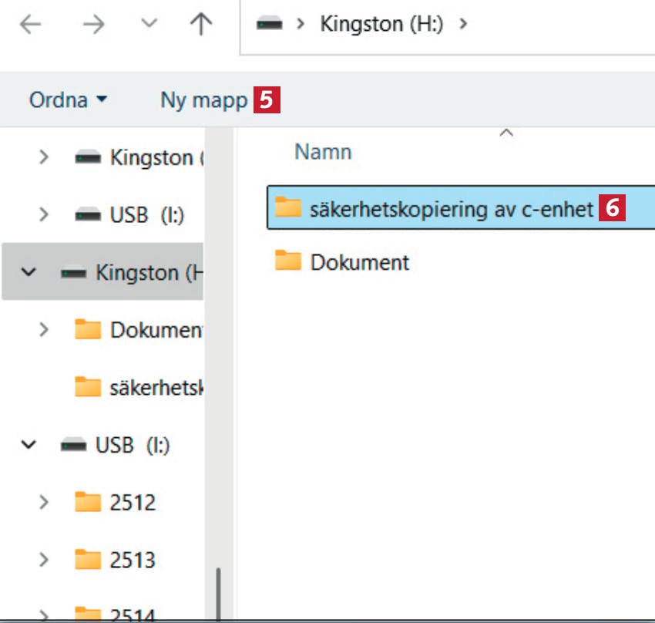This screenshot has height=623, width=655.
Task: Select the 2512 folder in the tree
Action: 133,502
